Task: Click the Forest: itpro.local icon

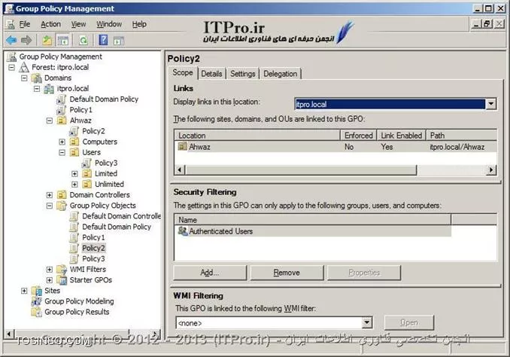Action: [24, 67]
